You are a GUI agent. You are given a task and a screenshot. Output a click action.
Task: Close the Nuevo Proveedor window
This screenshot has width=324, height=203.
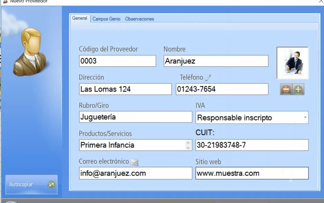pyautogui.click(x=321, y=1)
